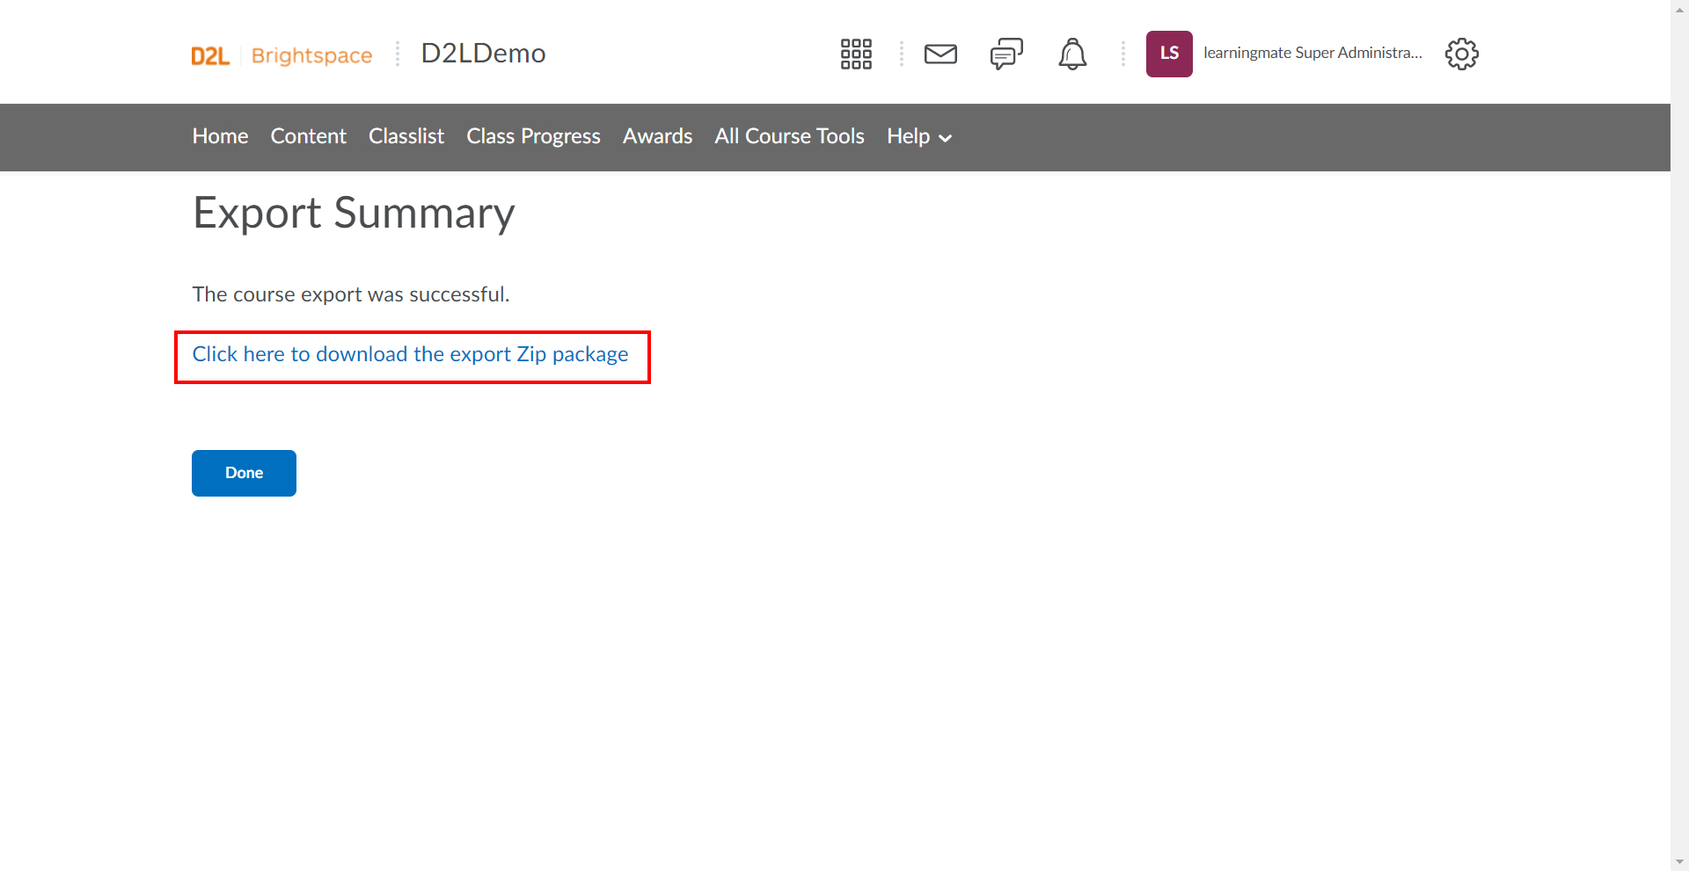Click the scrollbar down arrow

tap(1679, 862)
